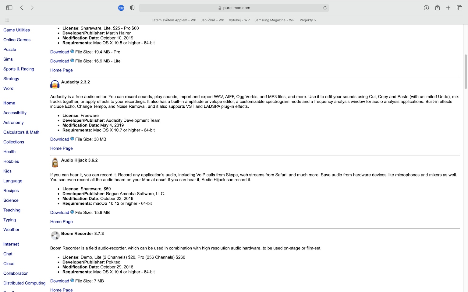Open the Letem světem Applem - WP bookmark

174,20
